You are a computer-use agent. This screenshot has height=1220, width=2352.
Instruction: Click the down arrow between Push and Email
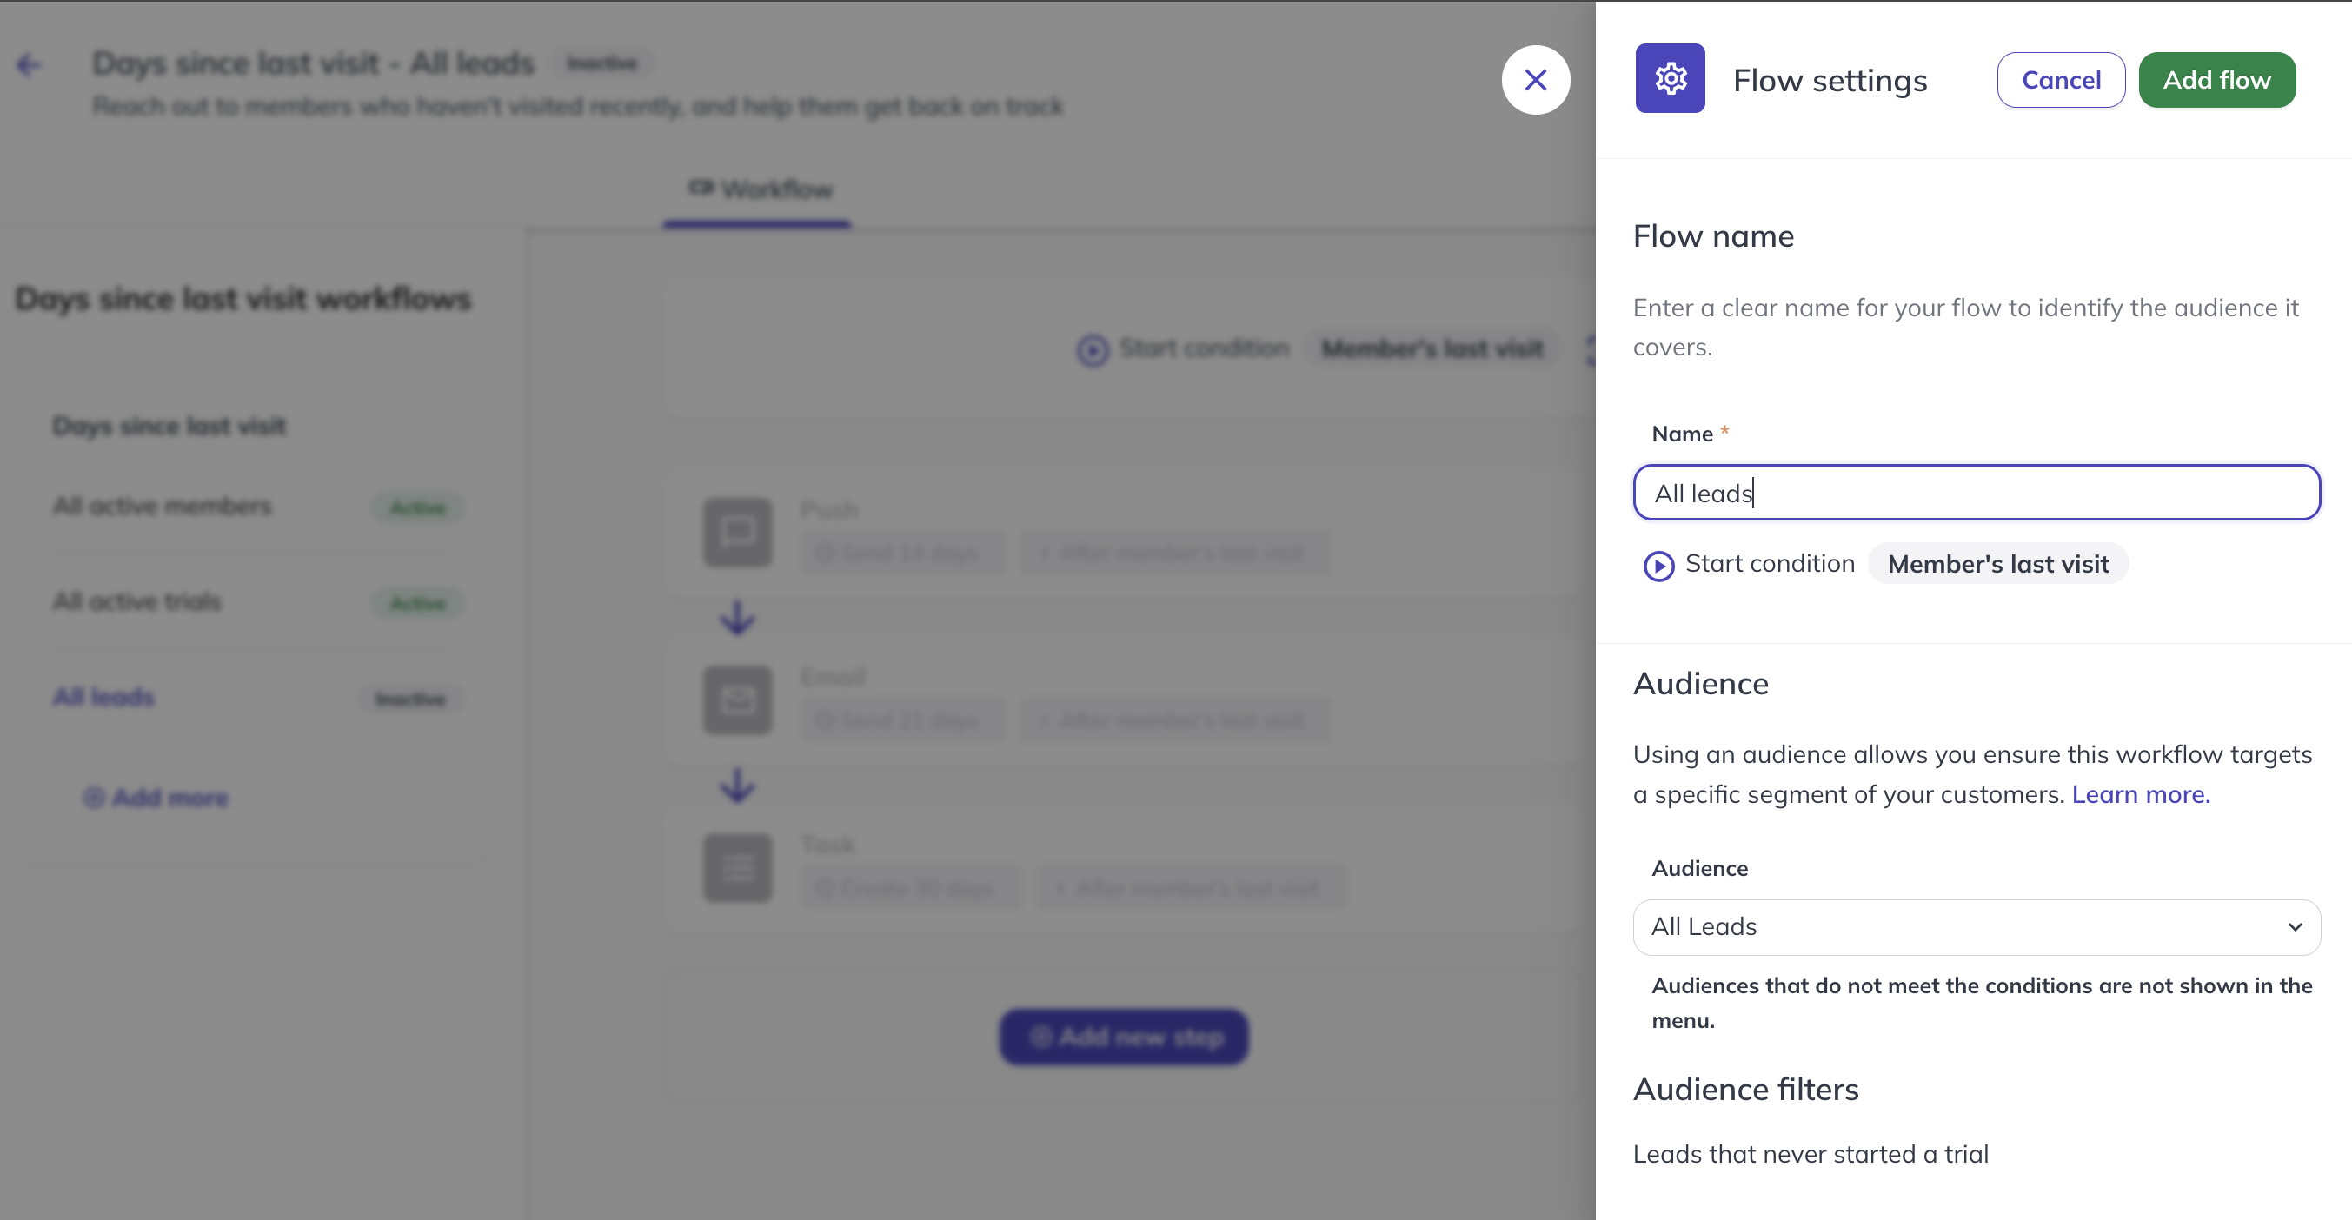click(x=738, y=618)
